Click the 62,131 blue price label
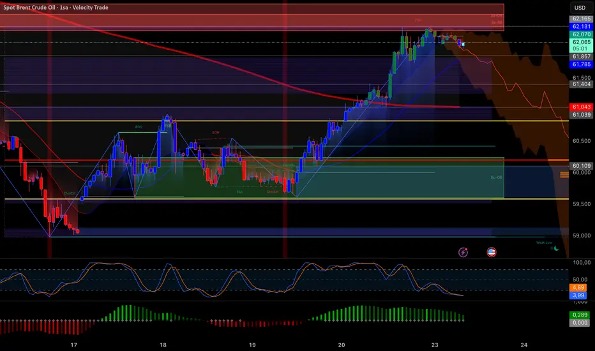Viewport: 595px width, 351px height. [x=581, y=27]
